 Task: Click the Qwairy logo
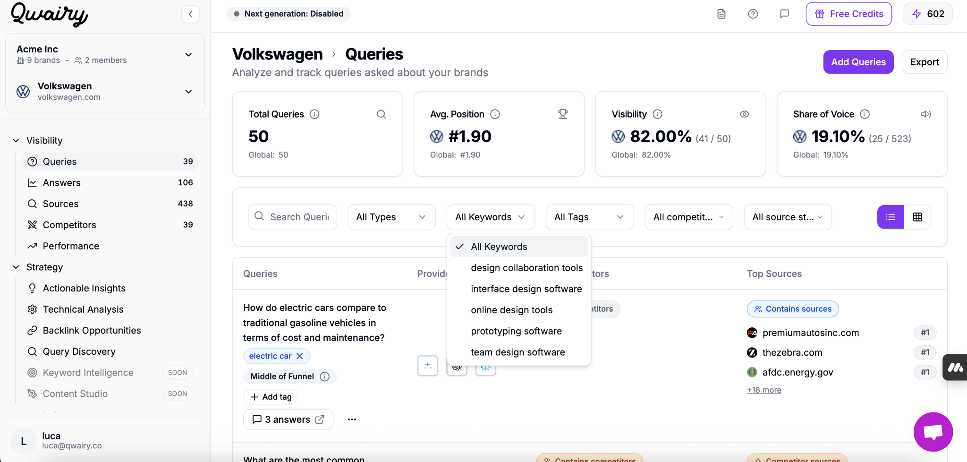(x=49, y=15)
